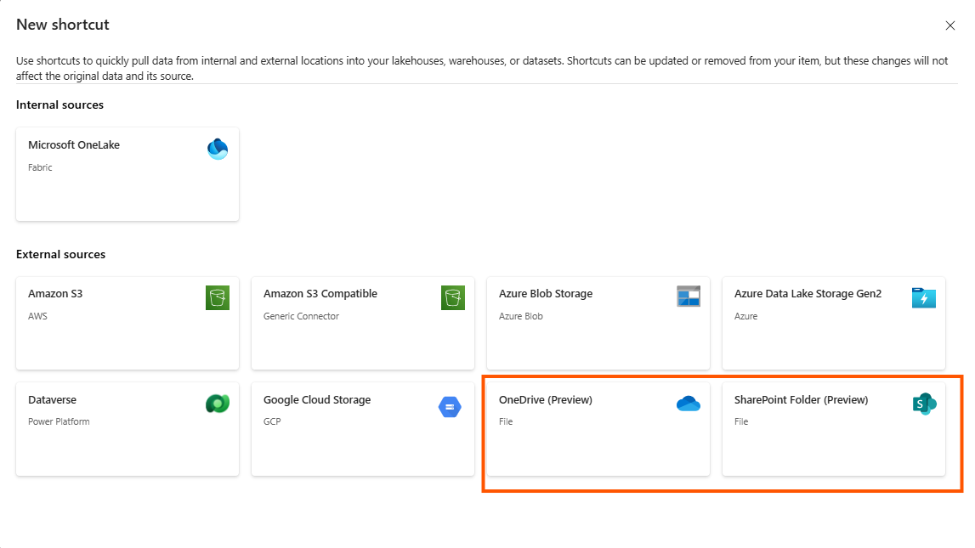Choose Amazon S3 as shortcut source
This screenshot has height=548, width=975.
[x=127, y=323]
